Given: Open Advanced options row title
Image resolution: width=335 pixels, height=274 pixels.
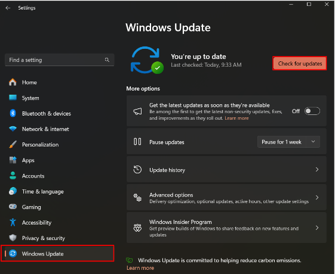Looking at the screenshot, I should pyautogui.click(x=171, y=195).
